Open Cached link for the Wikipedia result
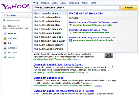 point(78,59)
